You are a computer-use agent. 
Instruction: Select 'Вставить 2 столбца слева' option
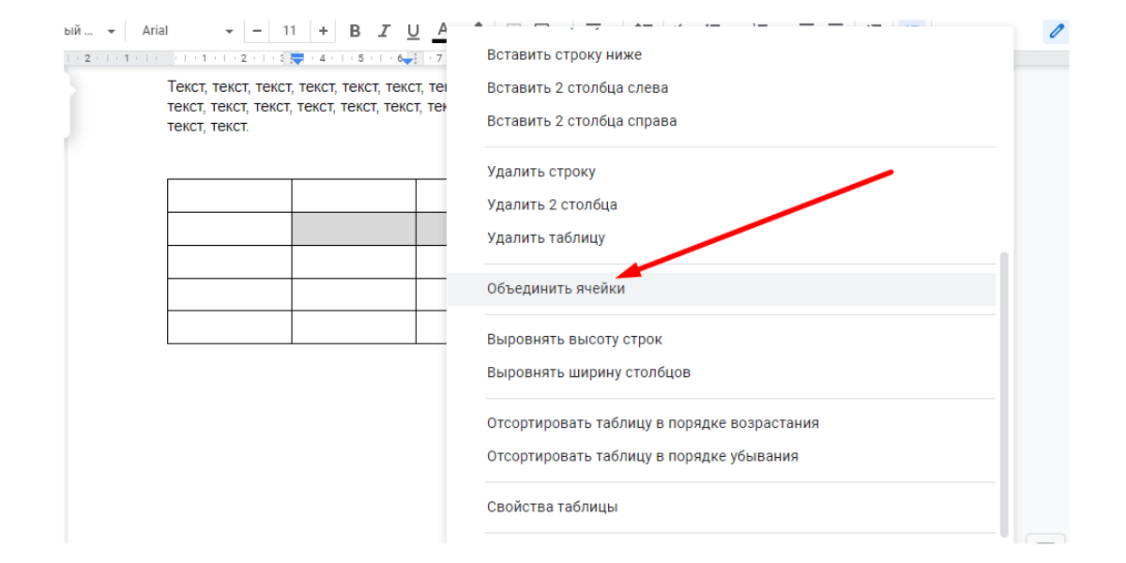(x=577, y=88)
